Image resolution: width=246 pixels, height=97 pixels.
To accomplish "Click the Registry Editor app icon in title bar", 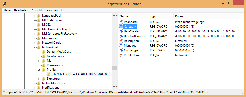I will (4, 4).
